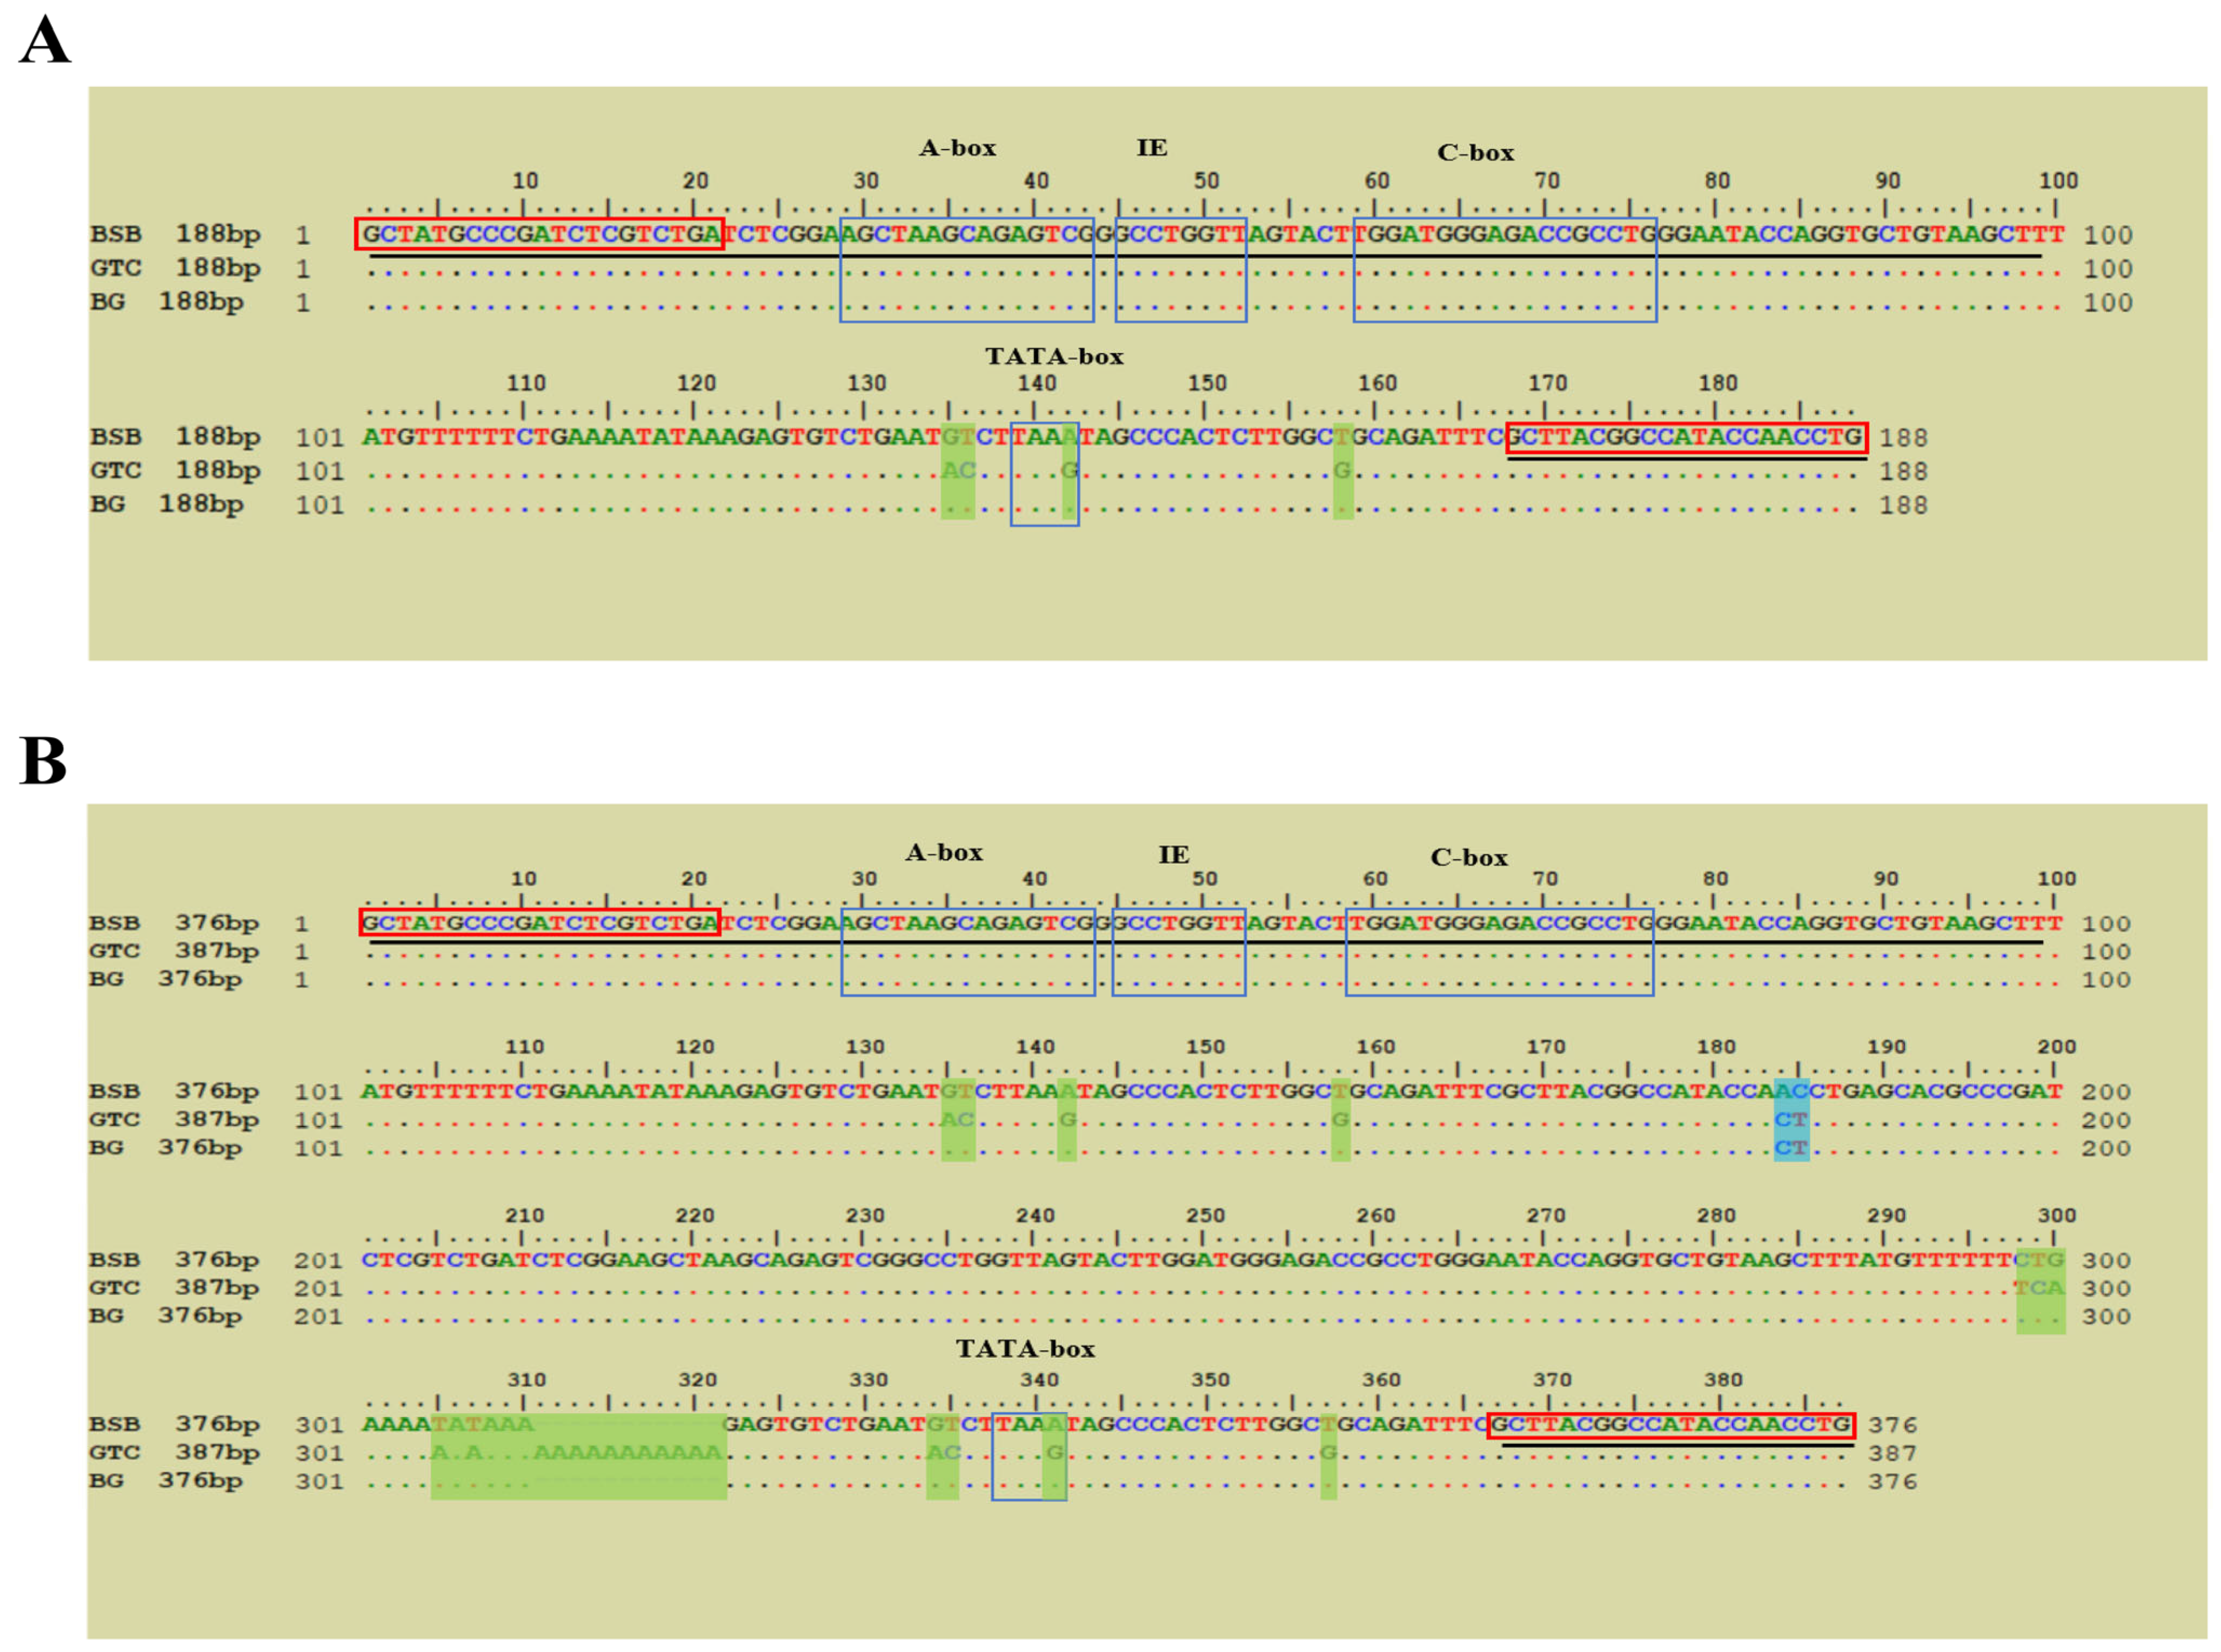Click the green AC substitution in panel A
The width and height of the screenshot is (2221, 1652).
coord(958,470)
